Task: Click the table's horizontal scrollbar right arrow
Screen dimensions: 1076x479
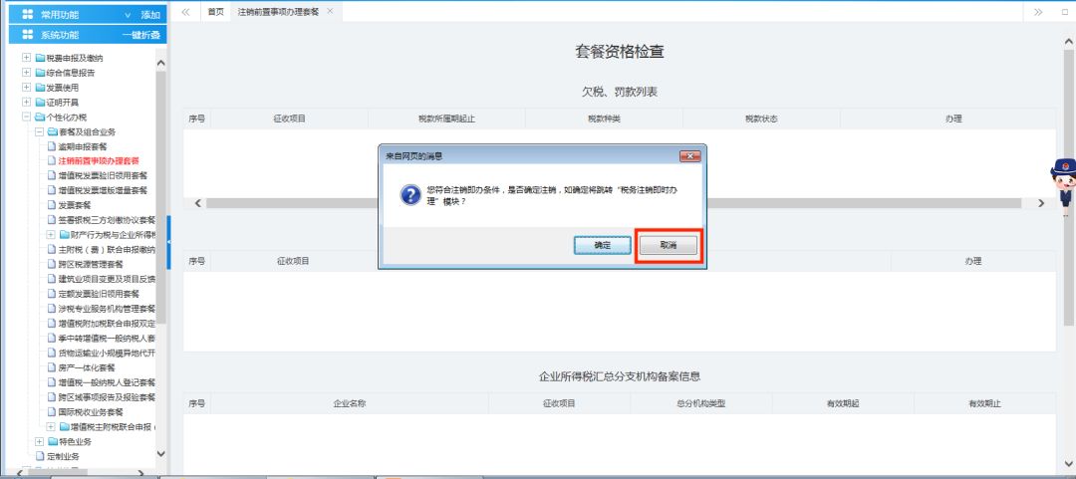Action: coord(1040,203)
